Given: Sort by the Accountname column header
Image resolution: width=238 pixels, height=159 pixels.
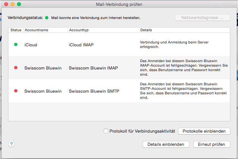Looking at the screenshot, I should tap(45, 30).
